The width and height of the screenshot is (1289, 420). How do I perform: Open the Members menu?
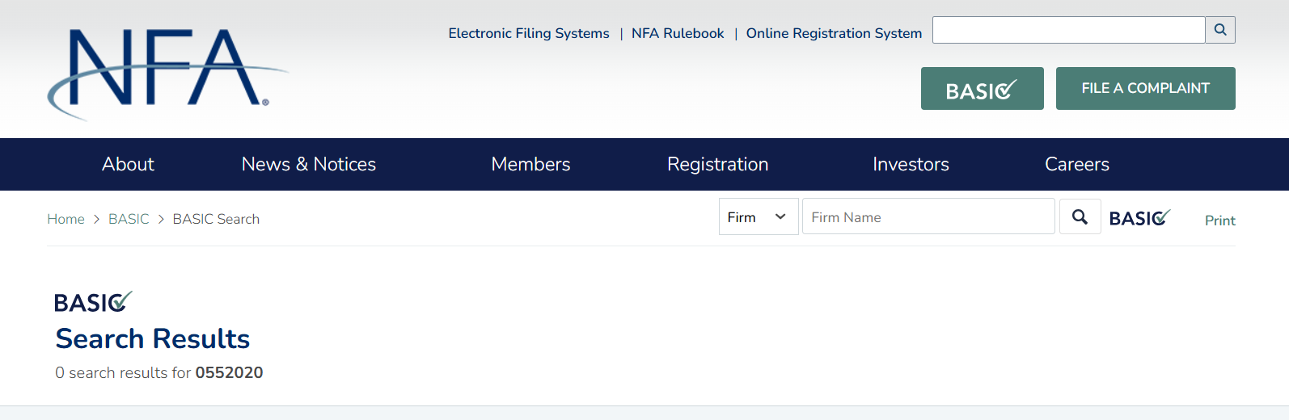pos(530,164)
